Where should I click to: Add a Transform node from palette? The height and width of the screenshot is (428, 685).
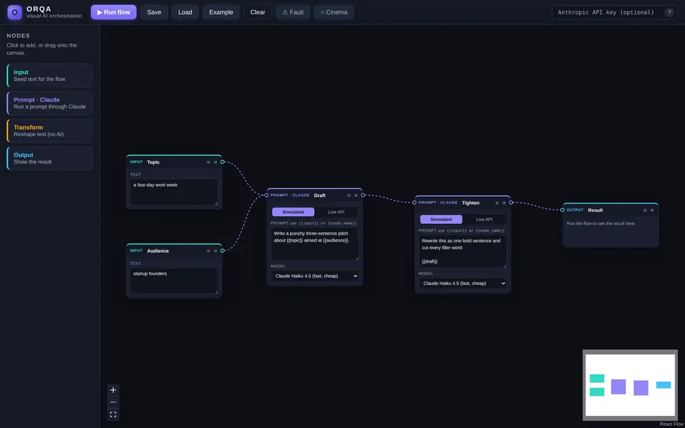[50, 131]
